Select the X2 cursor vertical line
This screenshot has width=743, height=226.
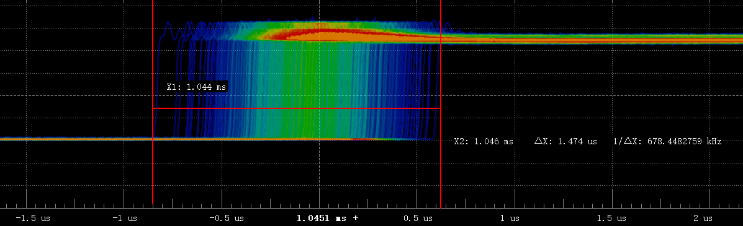[441, 104]
